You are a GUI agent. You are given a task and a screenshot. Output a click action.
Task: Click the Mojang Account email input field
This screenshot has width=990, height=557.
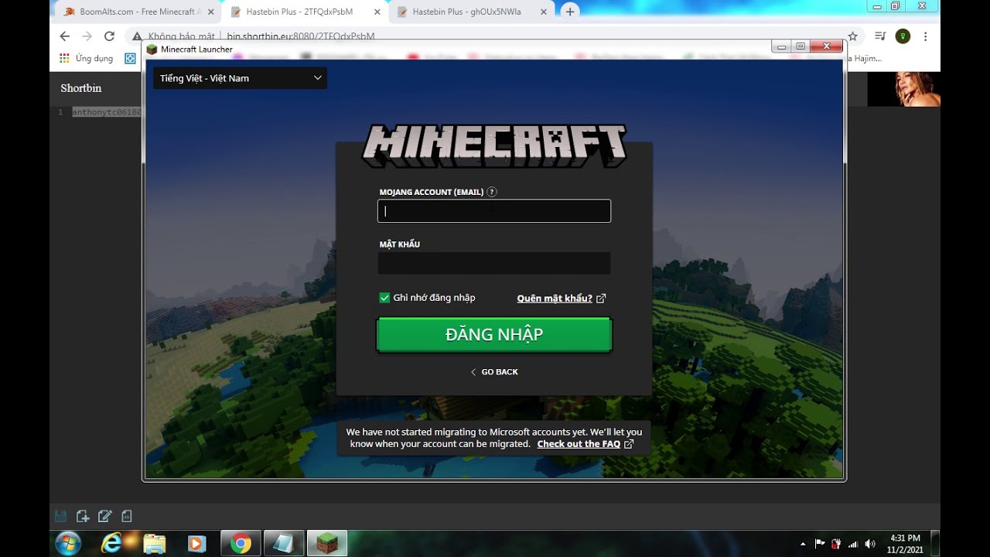click(494, 211)
